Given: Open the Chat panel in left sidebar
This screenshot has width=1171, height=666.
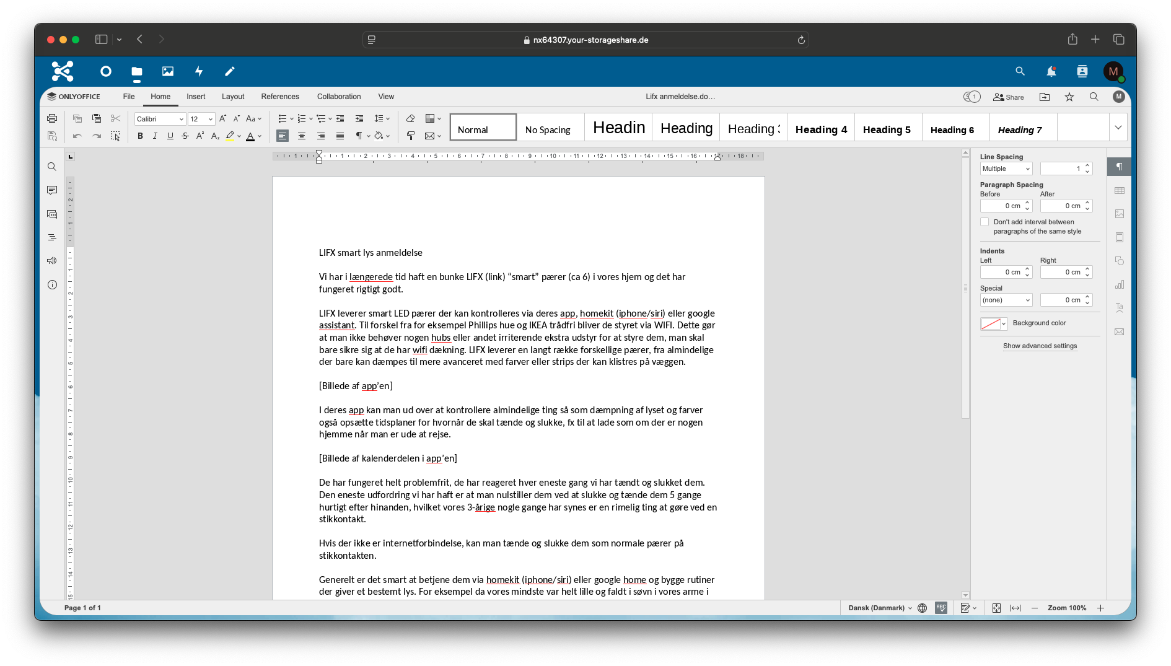Looking at the screenshot, I should (52, 214).
